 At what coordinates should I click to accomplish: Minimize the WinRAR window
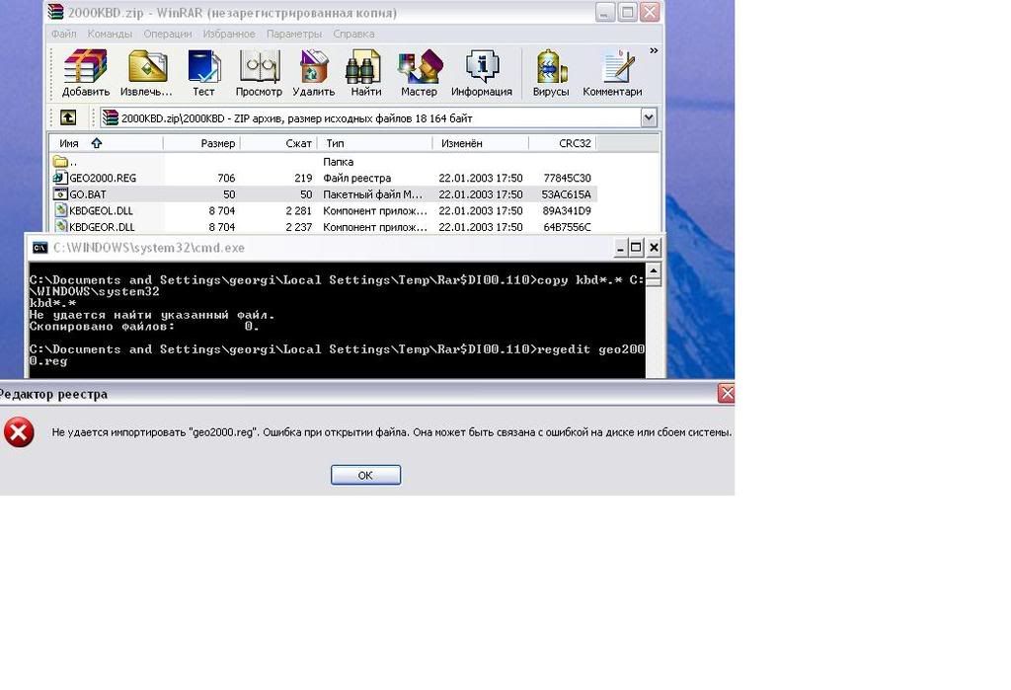[x=605, y=12]
